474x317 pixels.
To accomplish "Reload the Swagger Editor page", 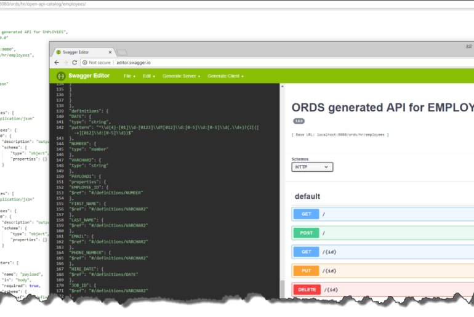I will click(x=74, y=63).
